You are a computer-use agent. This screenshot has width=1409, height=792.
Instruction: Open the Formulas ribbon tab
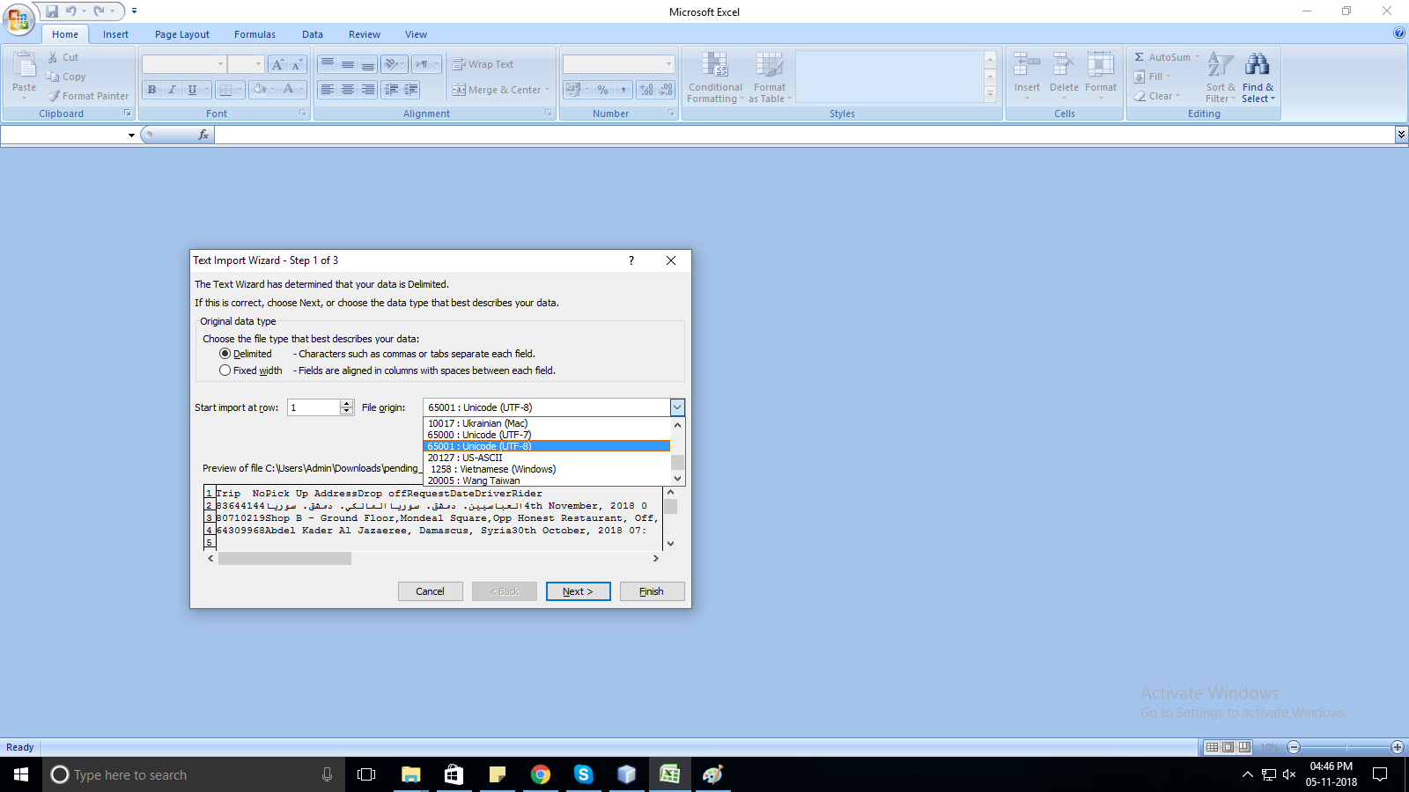coord(255,34)
